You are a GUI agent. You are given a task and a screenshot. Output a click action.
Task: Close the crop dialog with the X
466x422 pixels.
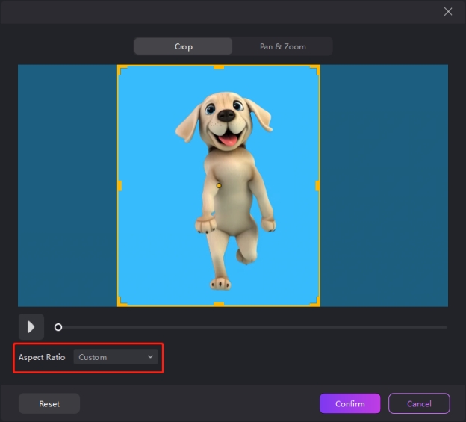coord(448,11)
